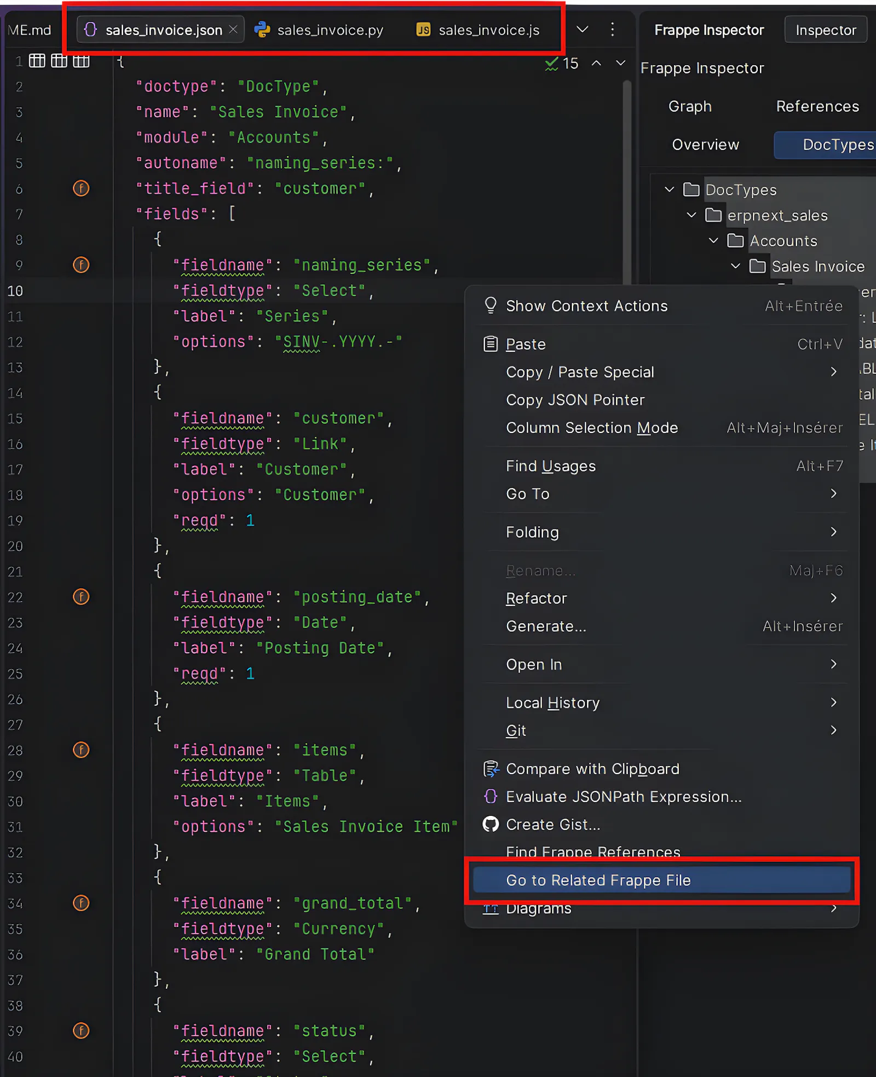Collapse the Sales Invoice tree node
This screenshot has width=876, height=1077.
[736, 266]
